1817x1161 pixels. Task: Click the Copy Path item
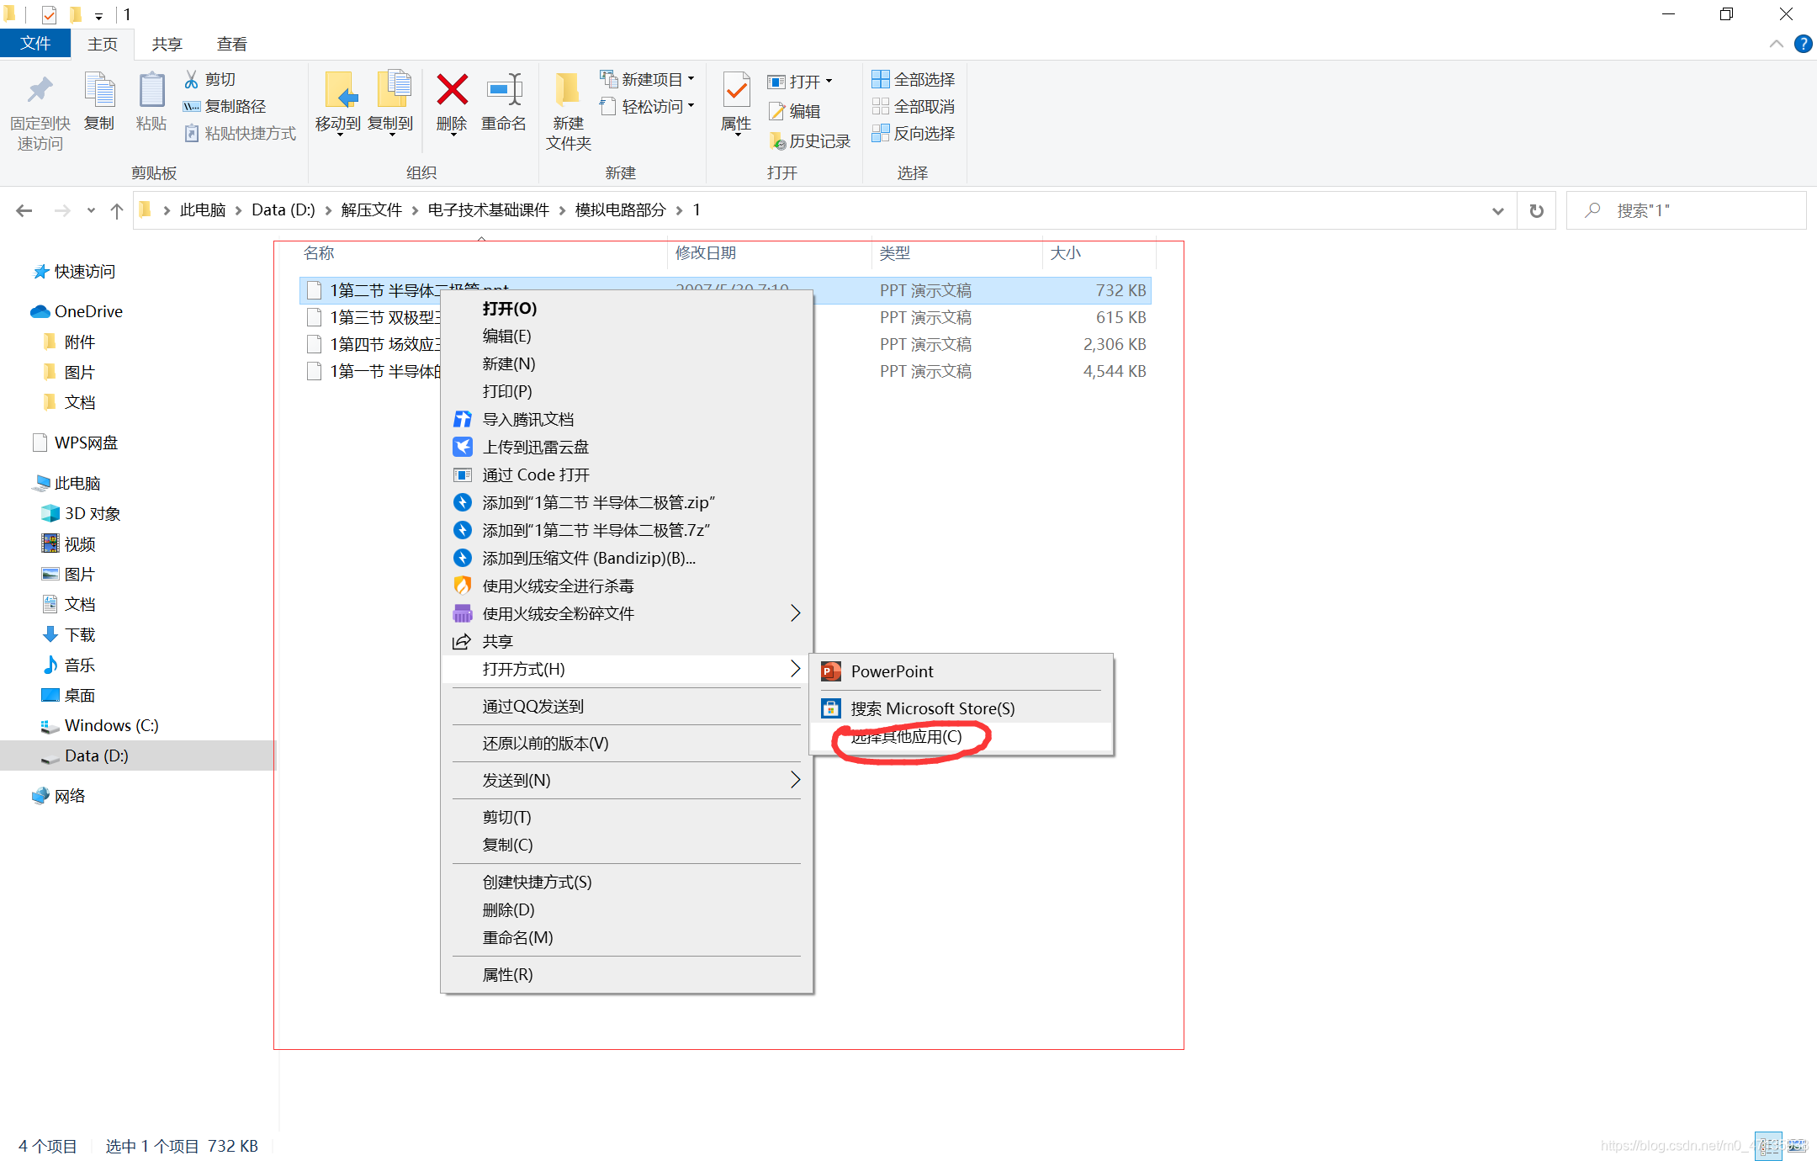coord(225,106)
